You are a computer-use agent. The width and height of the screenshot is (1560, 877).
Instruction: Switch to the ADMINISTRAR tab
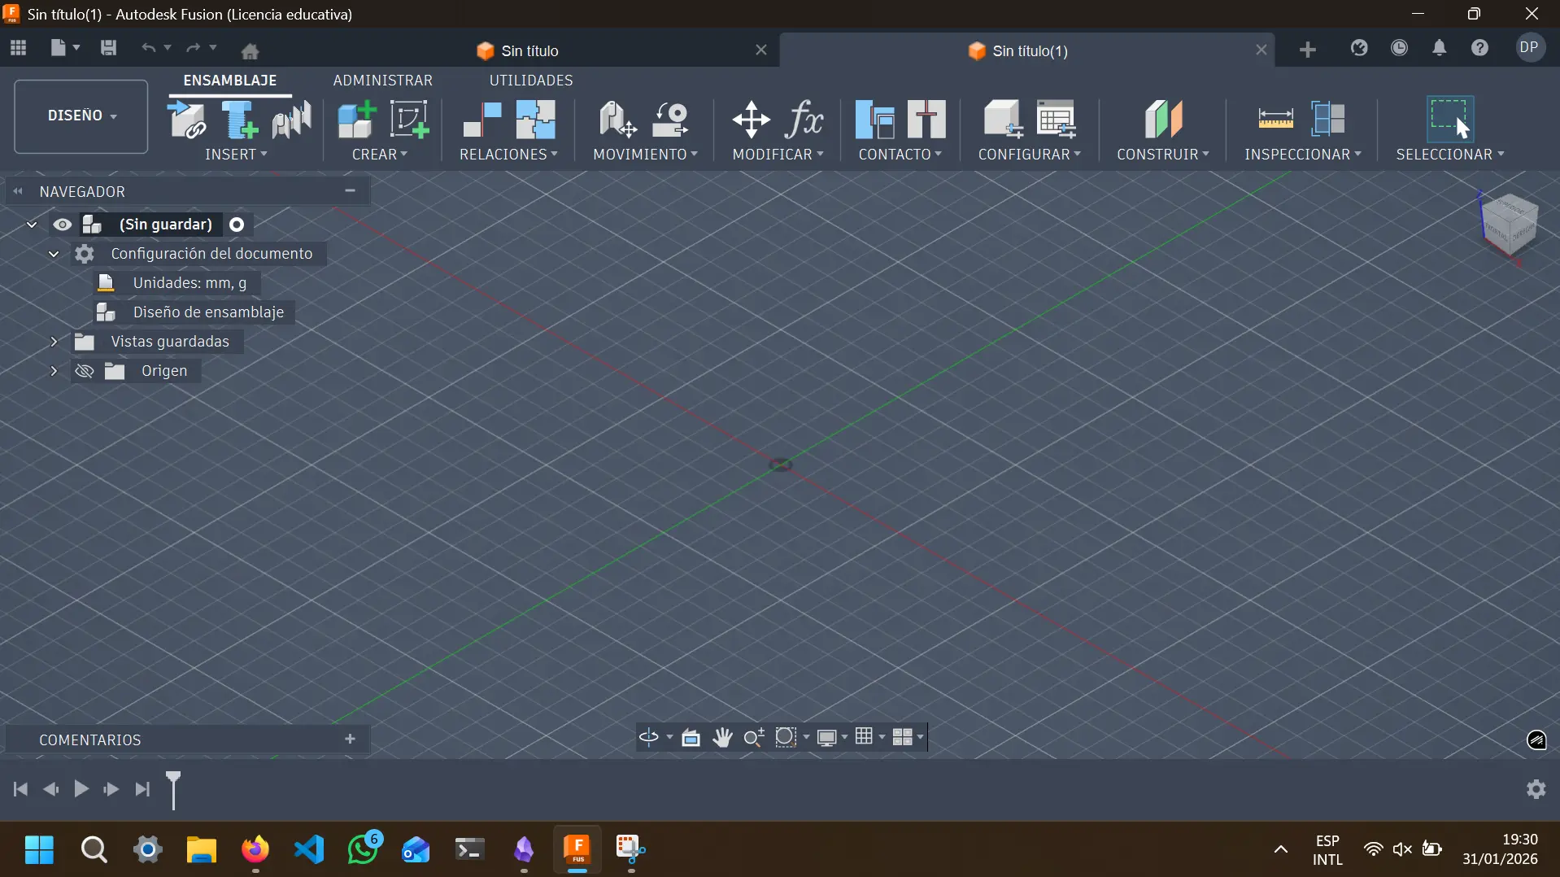pos(383,80)
